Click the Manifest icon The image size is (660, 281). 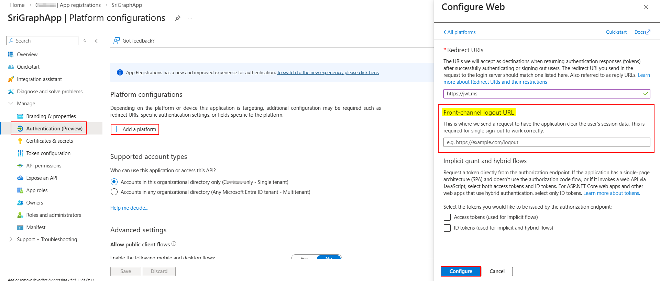pos(20,227)
